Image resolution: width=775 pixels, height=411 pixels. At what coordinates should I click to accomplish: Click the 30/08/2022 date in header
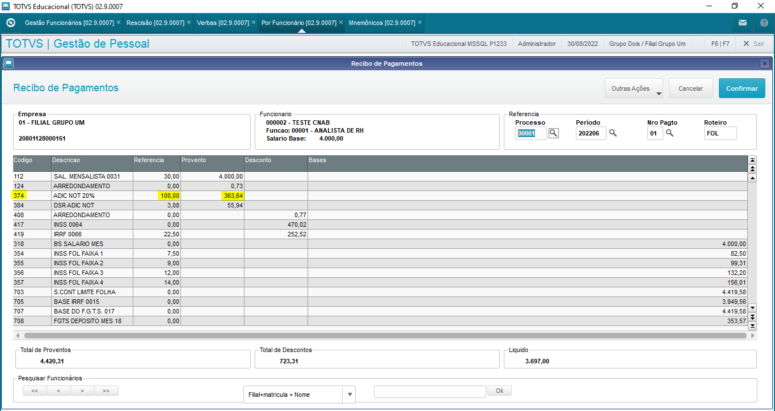(x=583, y=44)
